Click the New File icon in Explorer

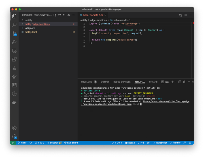point(55,15)
